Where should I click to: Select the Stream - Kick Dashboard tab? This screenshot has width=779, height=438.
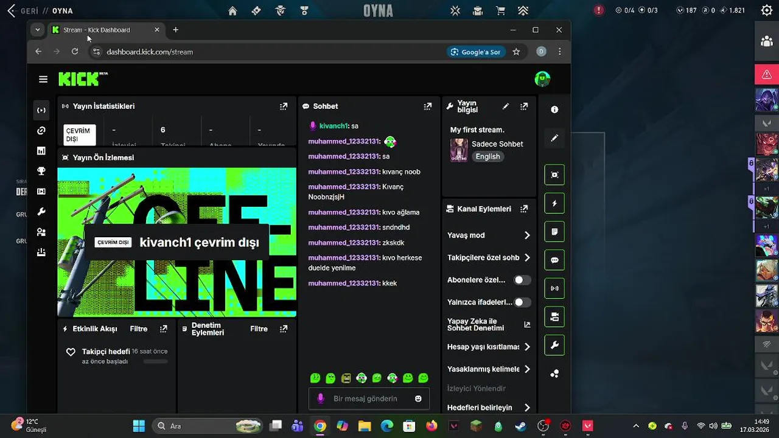point(106,30)
